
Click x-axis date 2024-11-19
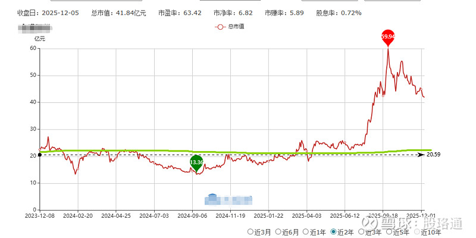230,215
